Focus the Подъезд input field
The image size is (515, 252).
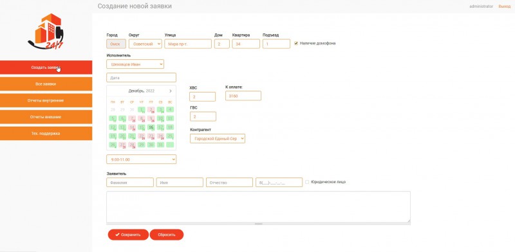click(276, 44)
